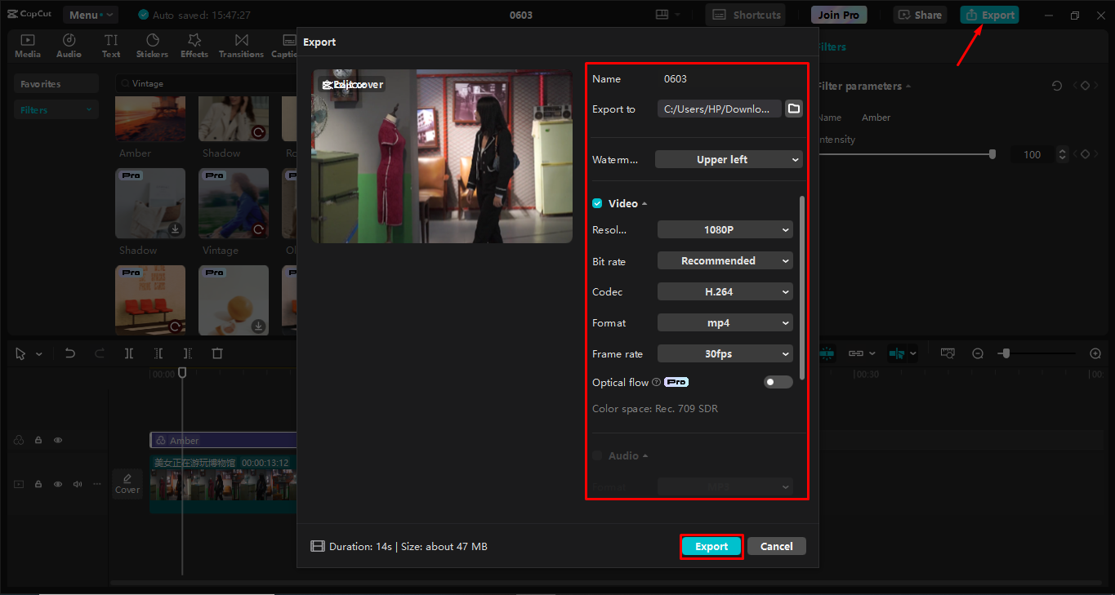Cancel the export dialog

point(776,546)
